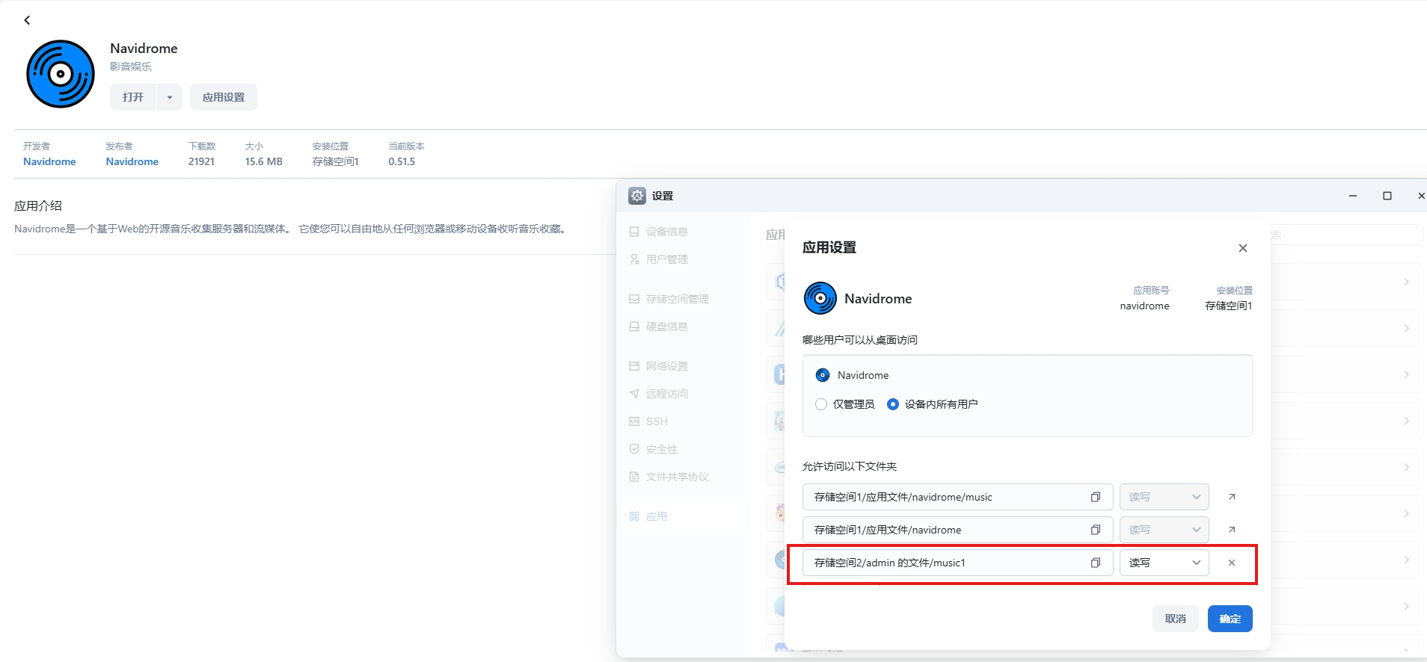Image resolution: width=1427 pixels, height=662 pixels.
Task: Click the navidrome/music folder path field
Action: tap(958, 497)
